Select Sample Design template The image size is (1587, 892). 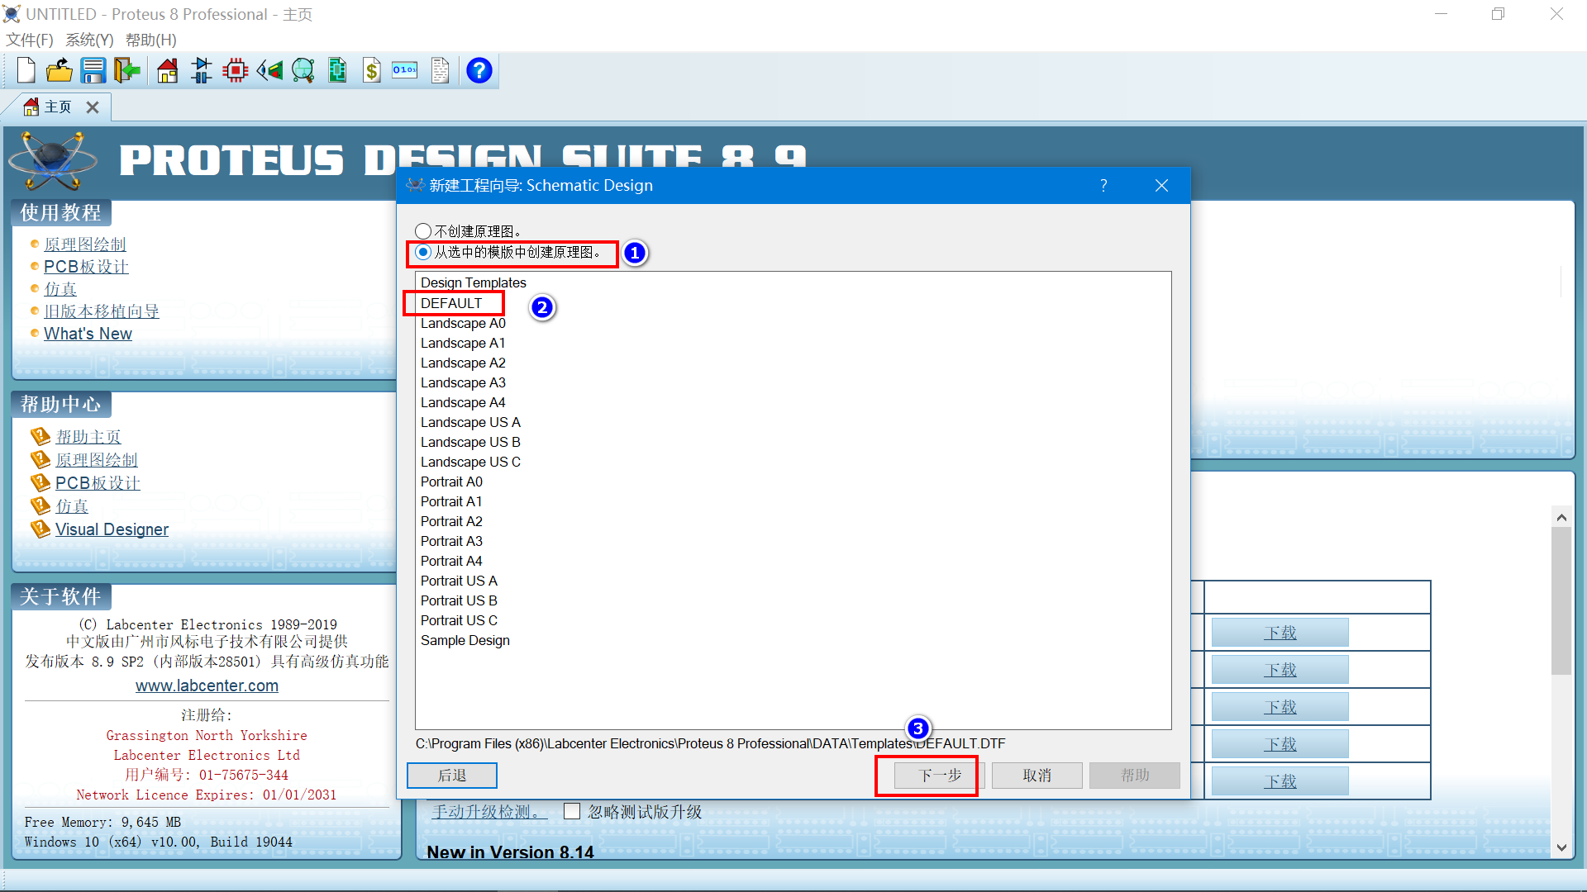[465, 640]
